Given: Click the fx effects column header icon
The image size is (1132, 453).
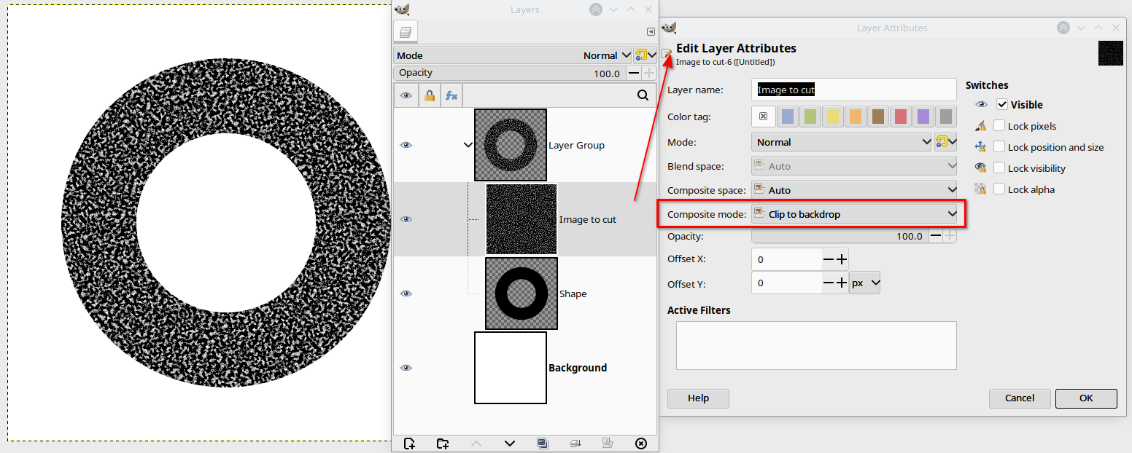Looking at the screenshot, I should (x=451, y=95).
